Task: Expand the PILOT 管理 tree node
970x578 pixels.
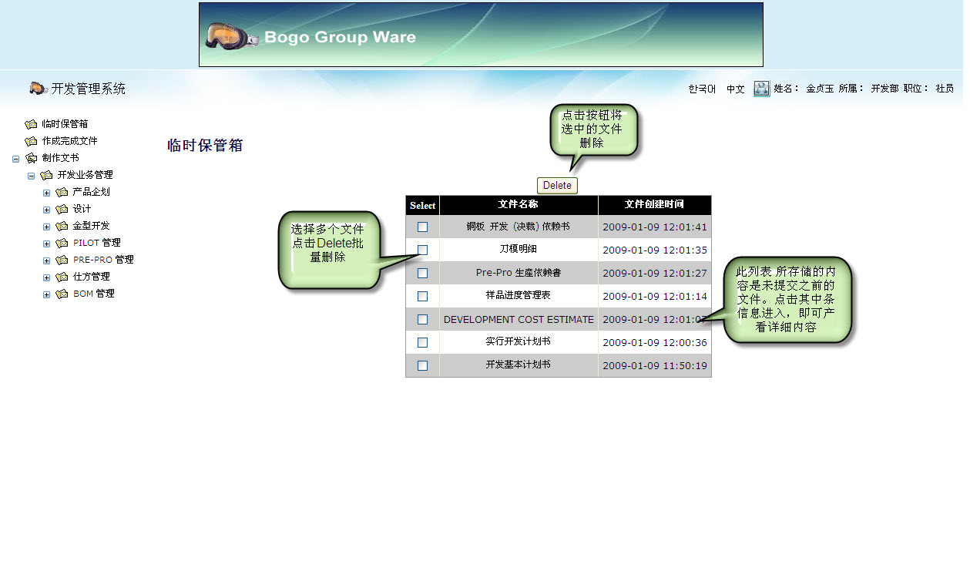Action: tap(46, 244)
